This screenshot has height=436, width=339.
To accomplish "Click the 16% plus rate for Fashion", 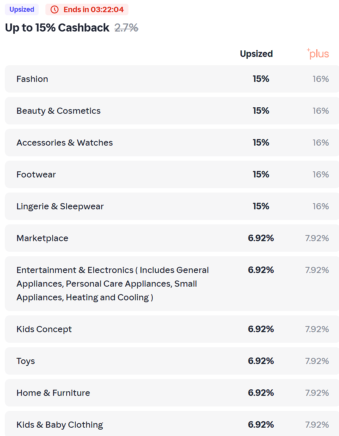I will tap(321, 79).
